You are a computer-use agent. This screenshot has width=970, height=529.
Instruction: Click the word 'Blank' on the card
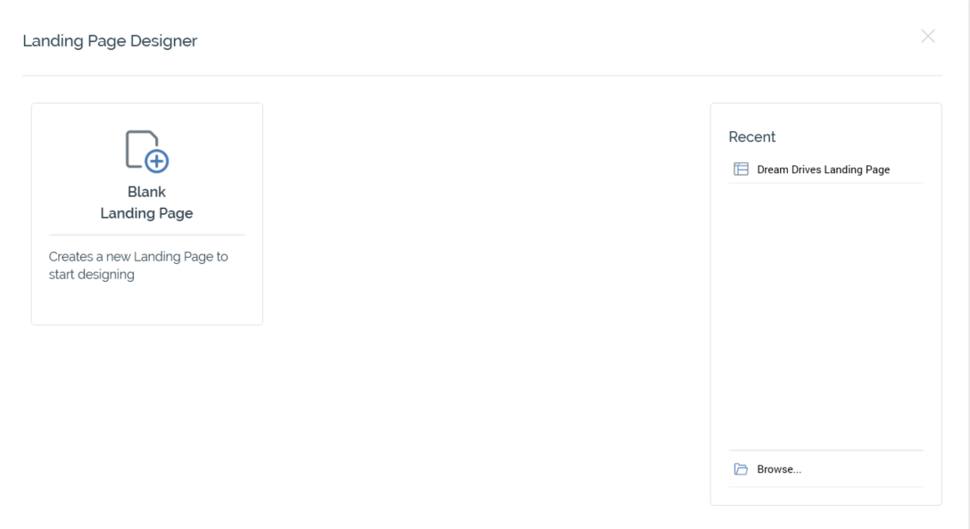[146, 192]
